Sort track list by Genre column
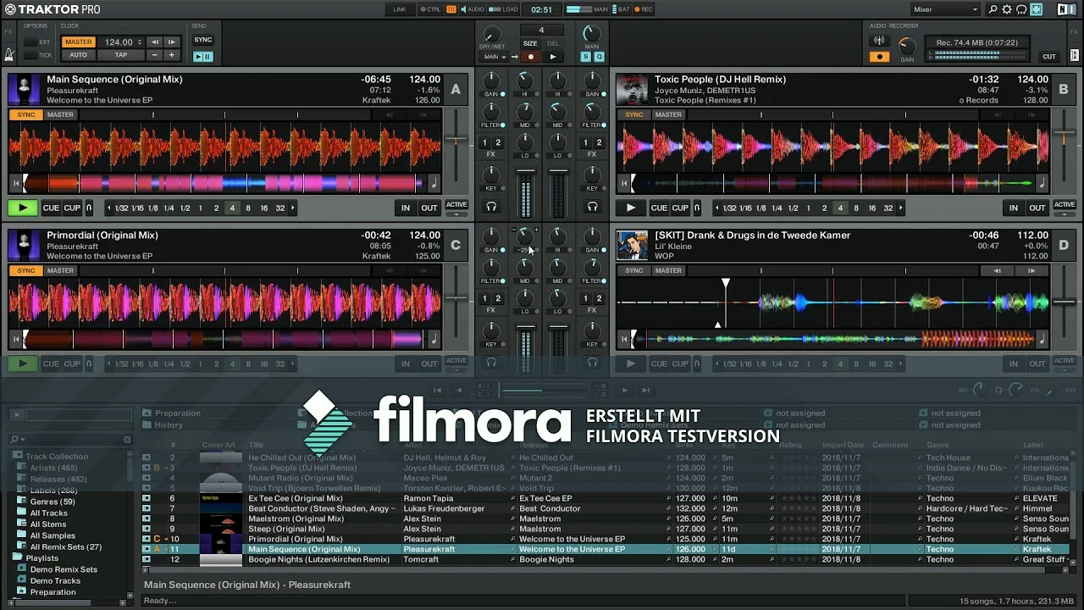 pos(937,445)
